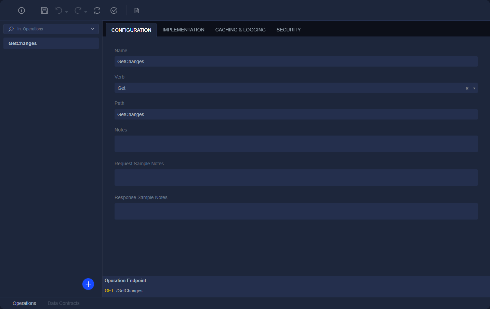
Task: Select GetChanges in the operations list
Action: [51, 43]
